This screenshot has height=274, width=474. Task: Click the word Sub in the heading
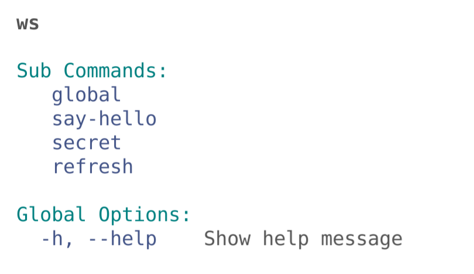tap(34, 71)
